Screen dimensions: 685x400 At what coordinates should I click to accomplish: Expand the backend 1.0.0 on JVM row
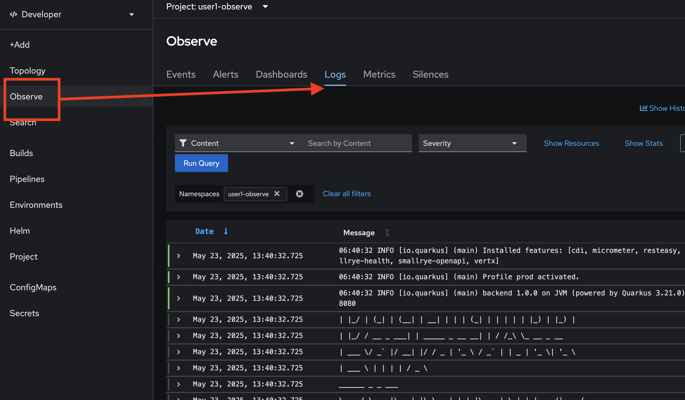[179, 298]
